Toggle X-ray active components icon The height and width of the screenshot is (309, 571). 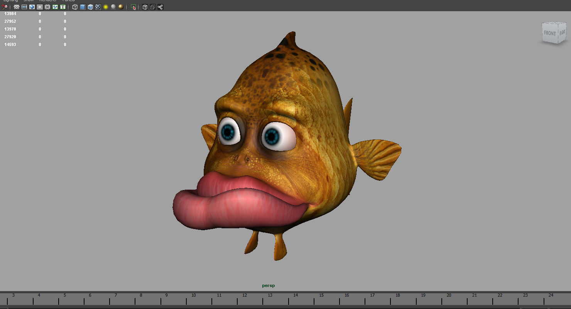(153, 7)
